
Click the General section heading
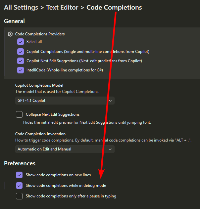[14, 21]
